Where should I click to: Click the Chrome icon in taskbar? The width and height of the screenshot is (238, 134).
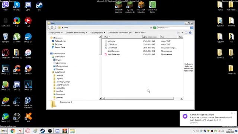click(x=13, y=131)
